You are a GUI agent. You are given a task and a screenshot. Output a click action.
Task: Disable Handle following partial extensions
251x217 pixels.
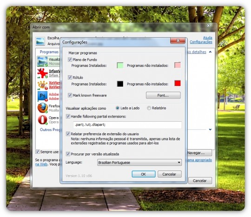click(x=68, y=116)
